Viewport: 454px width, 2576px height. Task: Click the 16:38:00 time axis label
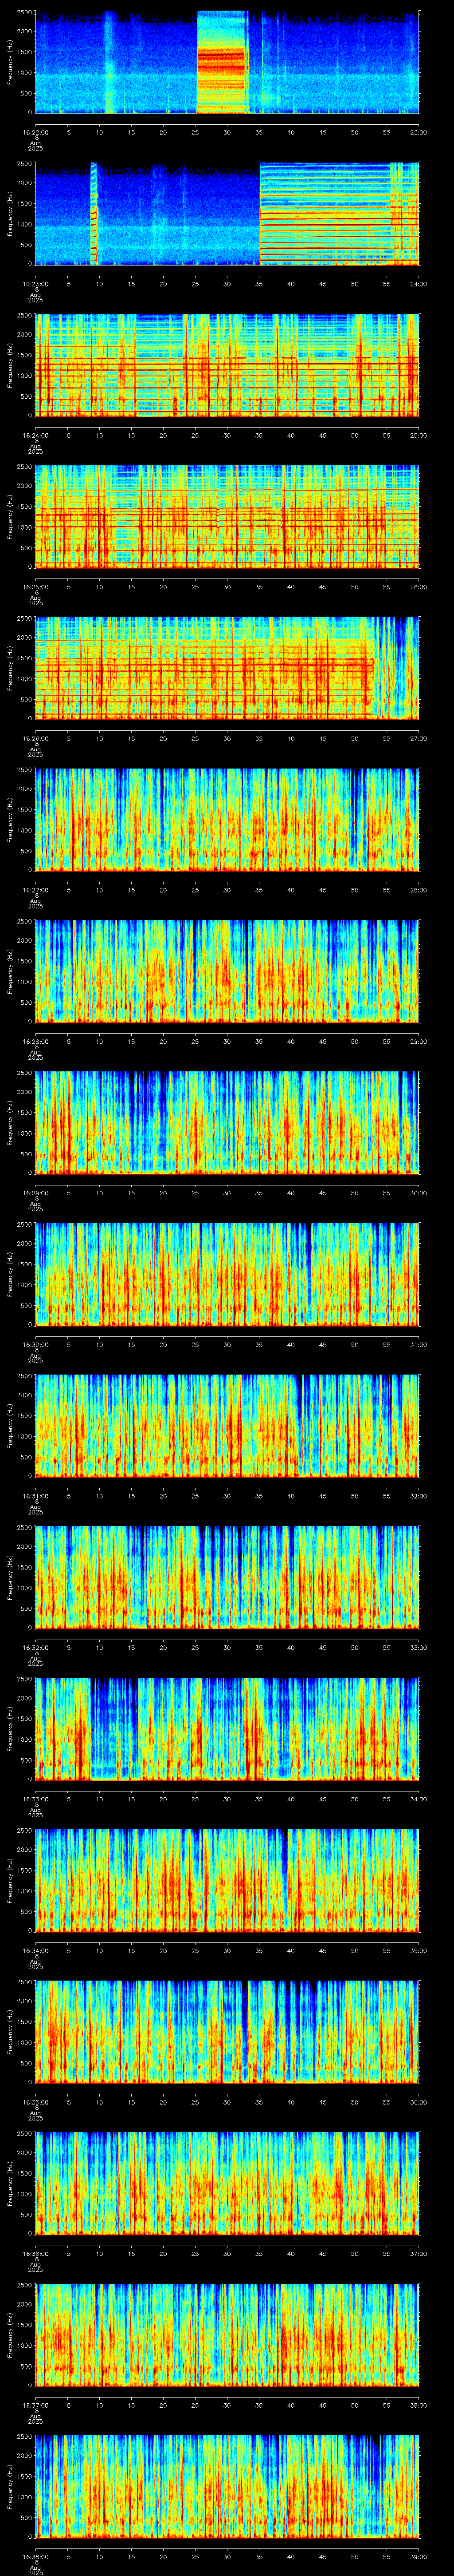[x=35, y=2556]
